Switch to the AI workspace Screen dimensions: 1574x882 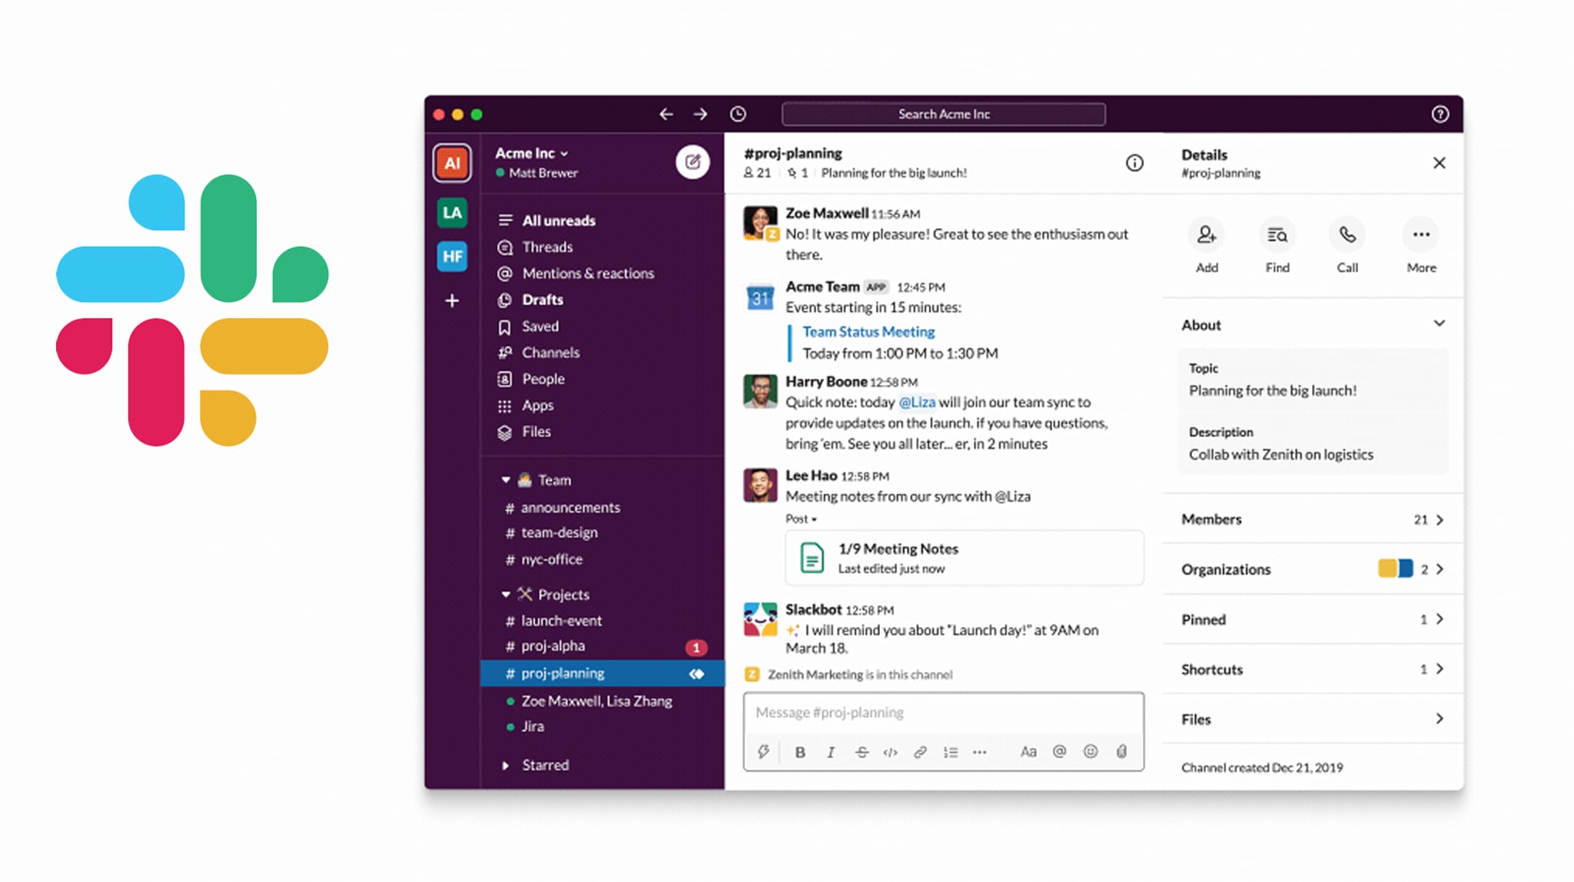pos(452,163)
